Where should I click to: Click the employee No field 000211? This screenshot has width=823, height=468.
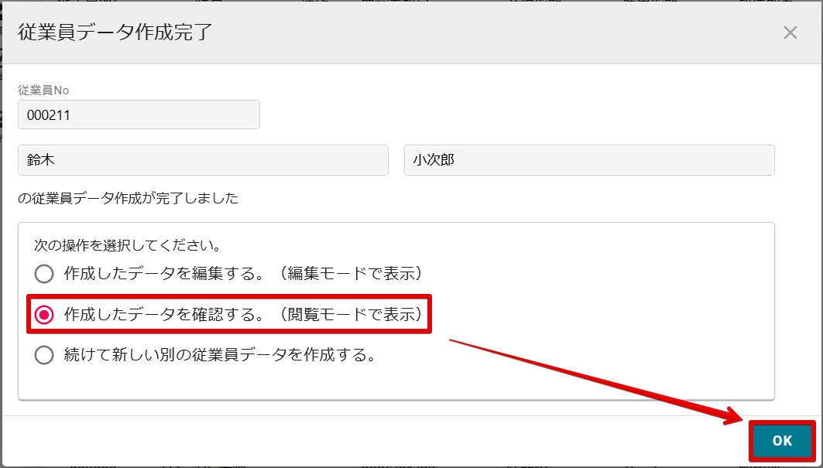(139, 115)
